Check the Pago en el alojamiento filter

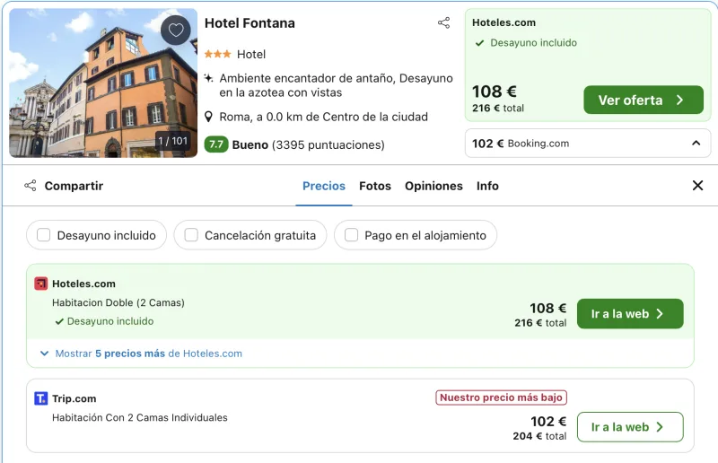coord(351,235)
